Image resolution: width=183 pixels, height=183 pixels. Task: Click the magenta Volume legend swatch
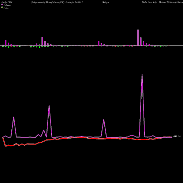tap(2, 4)
